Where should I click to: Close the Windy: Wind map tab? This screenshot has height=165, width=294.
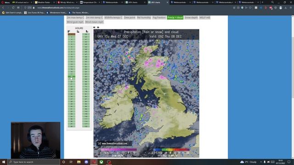77,2
